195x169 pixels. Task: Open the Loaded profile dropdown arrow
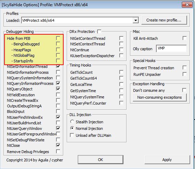click(136, 20)
